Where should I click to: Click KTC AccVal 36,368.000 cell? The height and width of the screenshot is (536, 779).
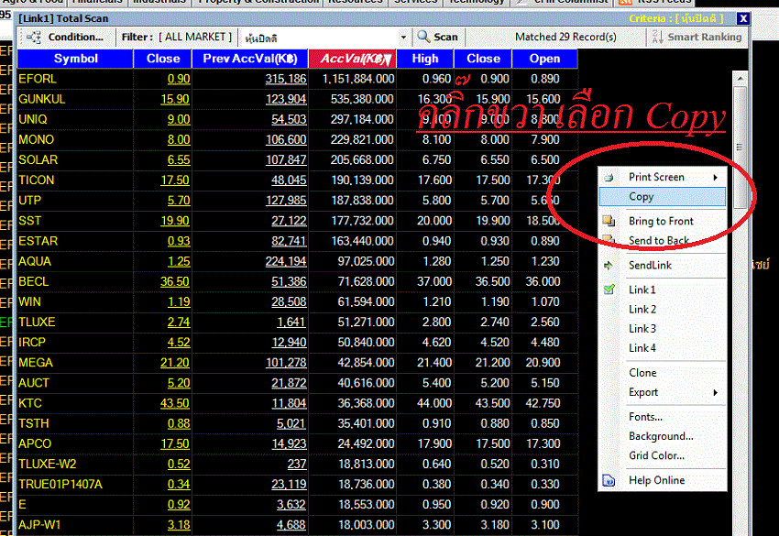367,403
